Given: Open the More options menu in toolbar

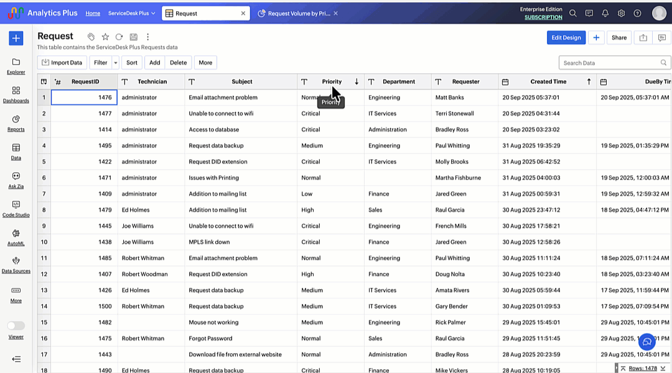Looking at the screenshot, I should click(205, 63).
